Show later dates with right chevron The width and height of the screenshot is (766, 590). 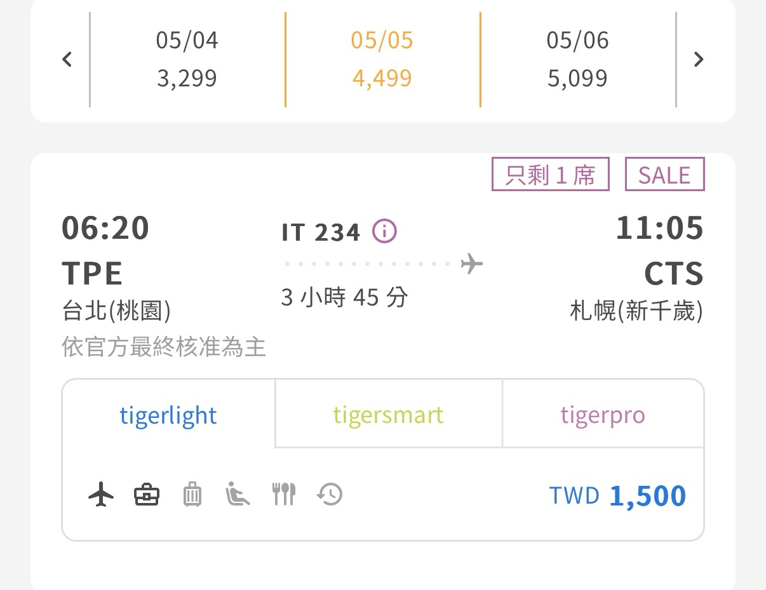coord(699,60)
